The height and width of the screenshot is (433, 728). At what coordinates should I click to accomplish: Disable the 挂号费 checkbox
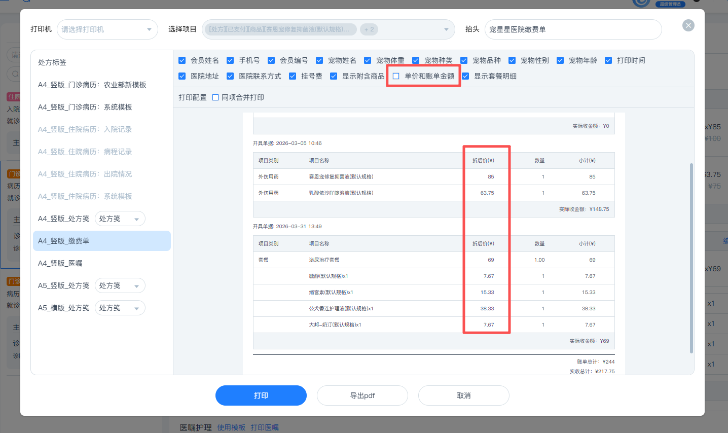point(293,76)
